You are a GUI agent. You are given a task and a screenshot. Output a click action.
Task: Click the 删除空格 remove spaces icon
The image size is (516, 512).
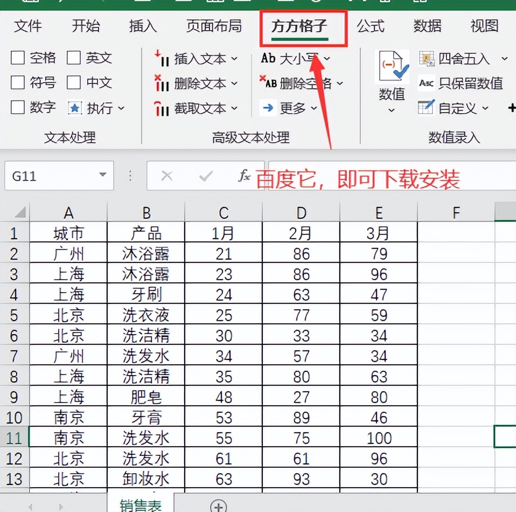pyautogui.click(x=268, y=82)
